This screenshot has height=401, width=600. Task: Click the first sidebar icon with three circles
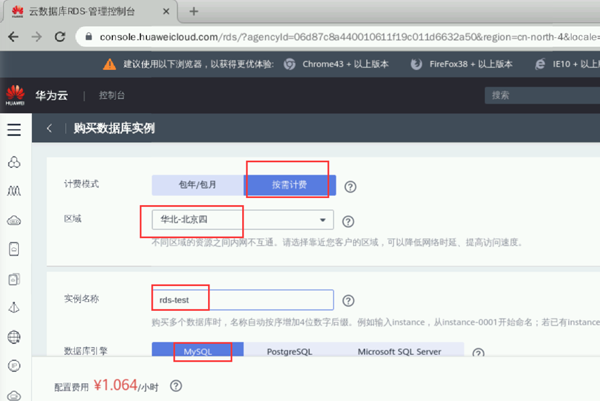click(x=14, y=162)
